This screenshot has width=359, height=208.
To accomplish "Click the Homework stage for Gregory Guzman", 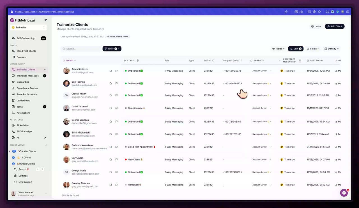I will pos(133,185).
